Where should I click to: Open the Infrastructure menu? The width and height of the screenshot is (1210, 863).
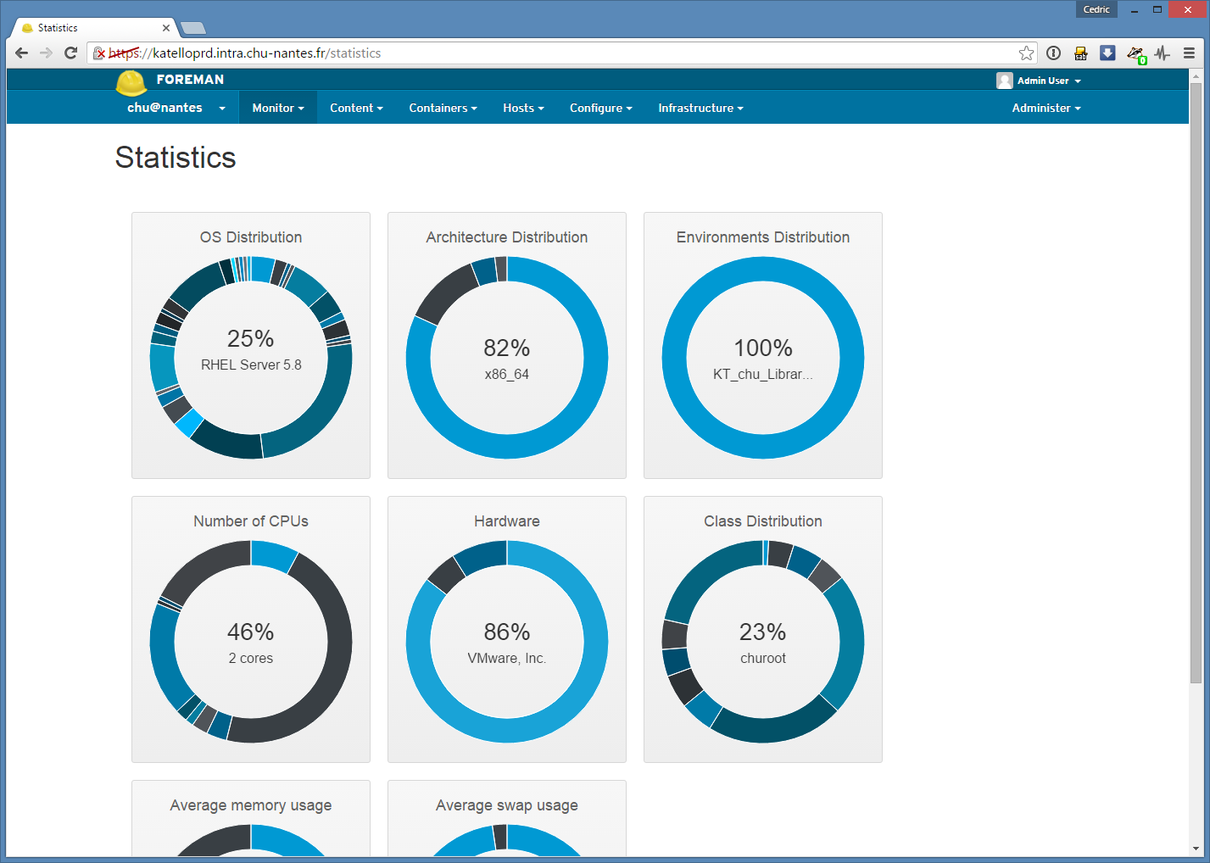(700, 108)
